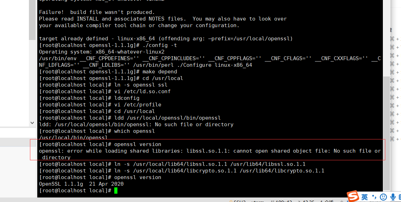Image resolution: width=401 pixels, height=202 pixels.
Task: Click the 'which openssl' command
Action: coord(134,131)
